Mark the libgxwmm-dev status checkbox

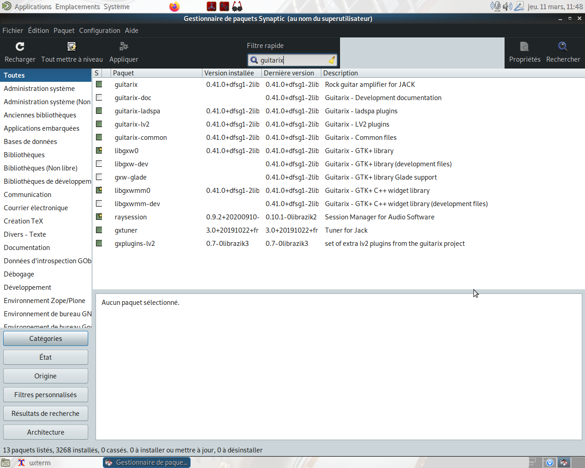pyautogui.click(x=99, y=204)
